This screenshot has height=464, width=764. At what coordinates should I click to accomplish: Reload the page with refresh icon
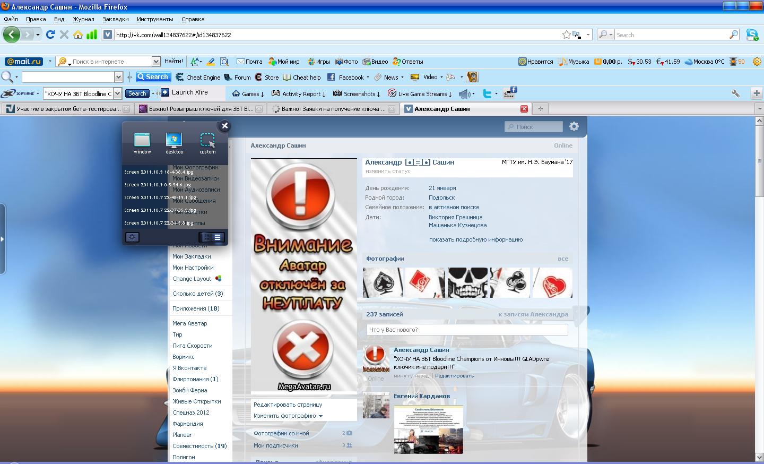click(x=50, y=35)
